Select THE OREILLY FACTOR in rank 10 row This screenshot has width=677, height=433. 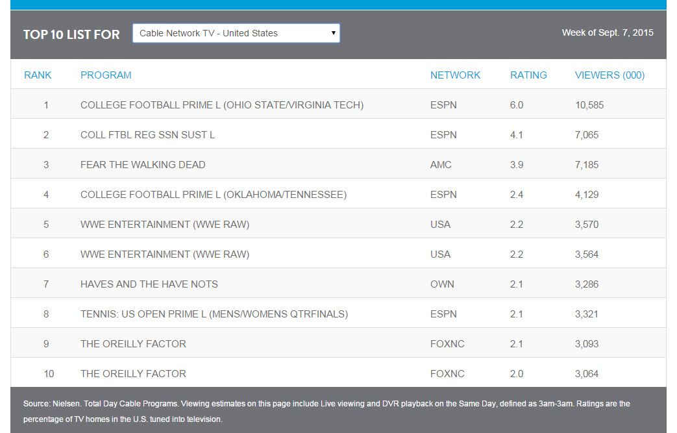133,373
